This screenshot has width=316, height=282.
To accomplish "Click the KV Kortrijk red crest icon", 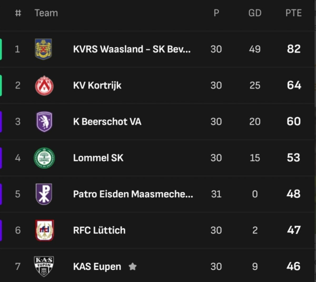I will 44,85.
